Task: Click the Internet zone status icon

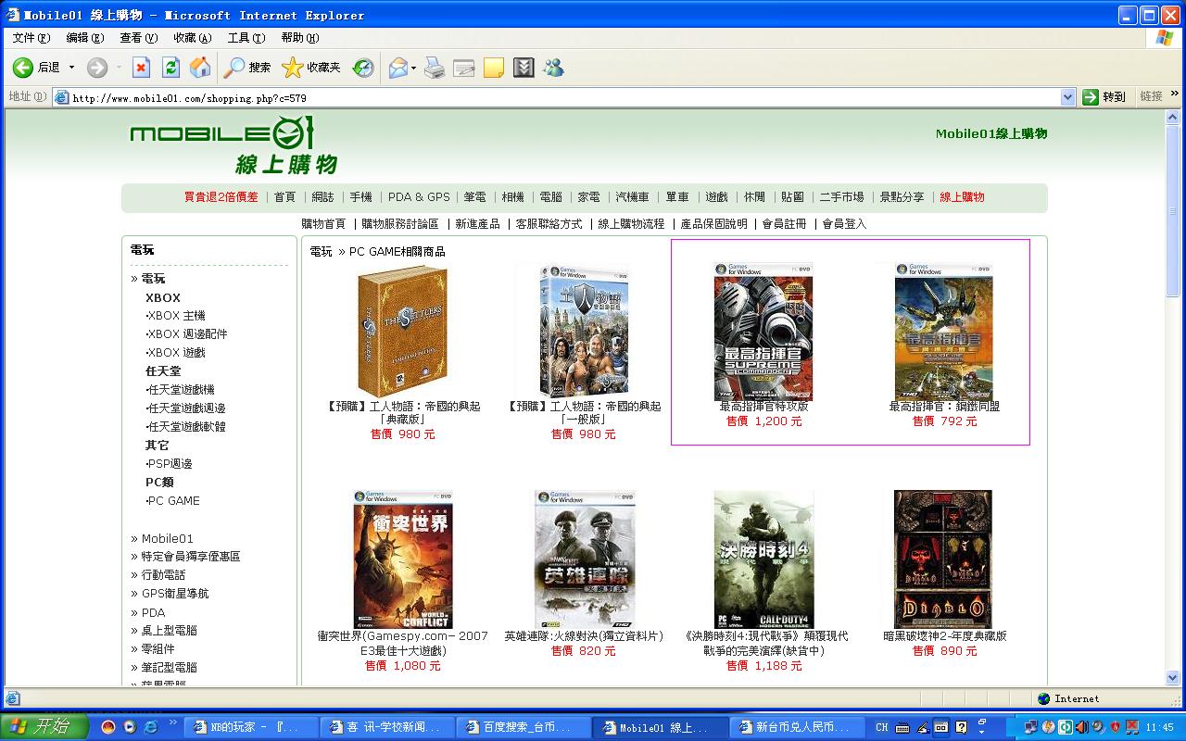Action: [1044, 698]
